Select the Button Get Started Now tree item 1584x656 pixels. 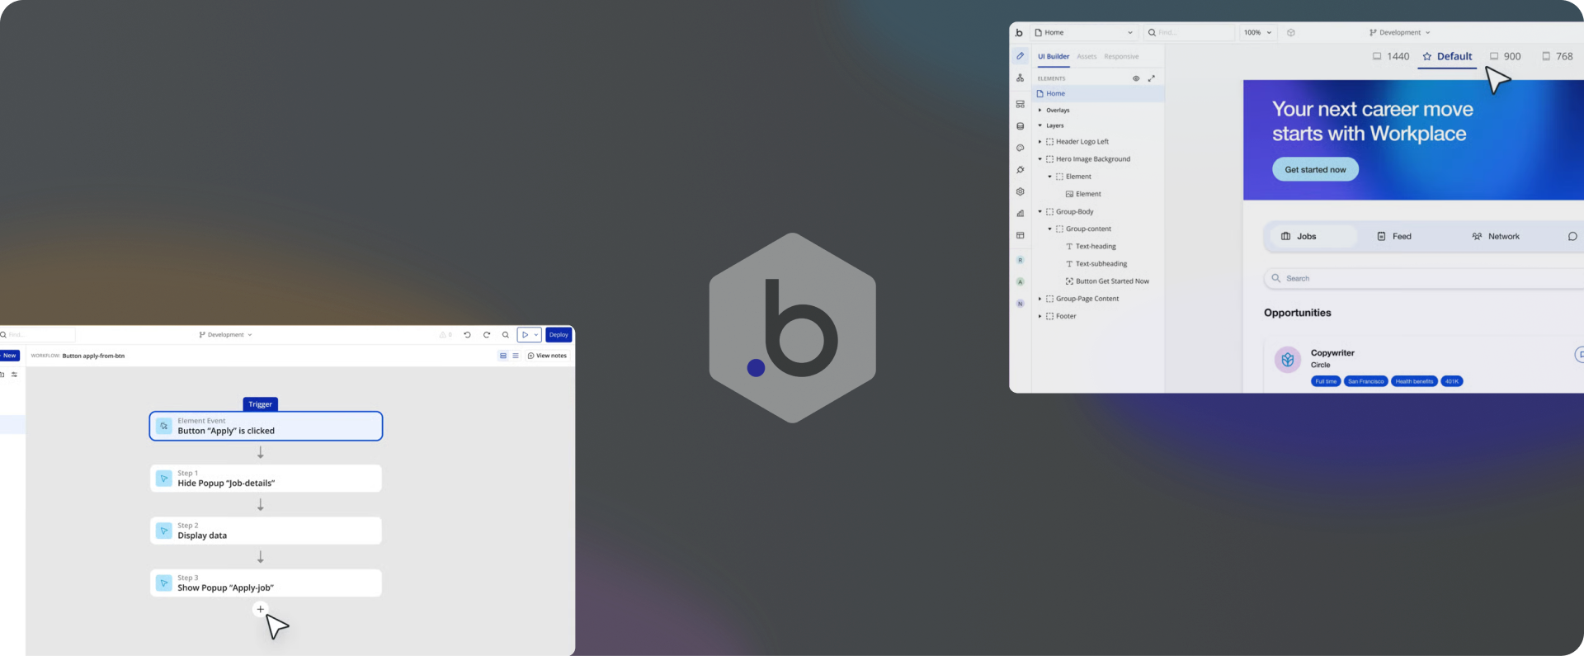[x=1107, y=281]
